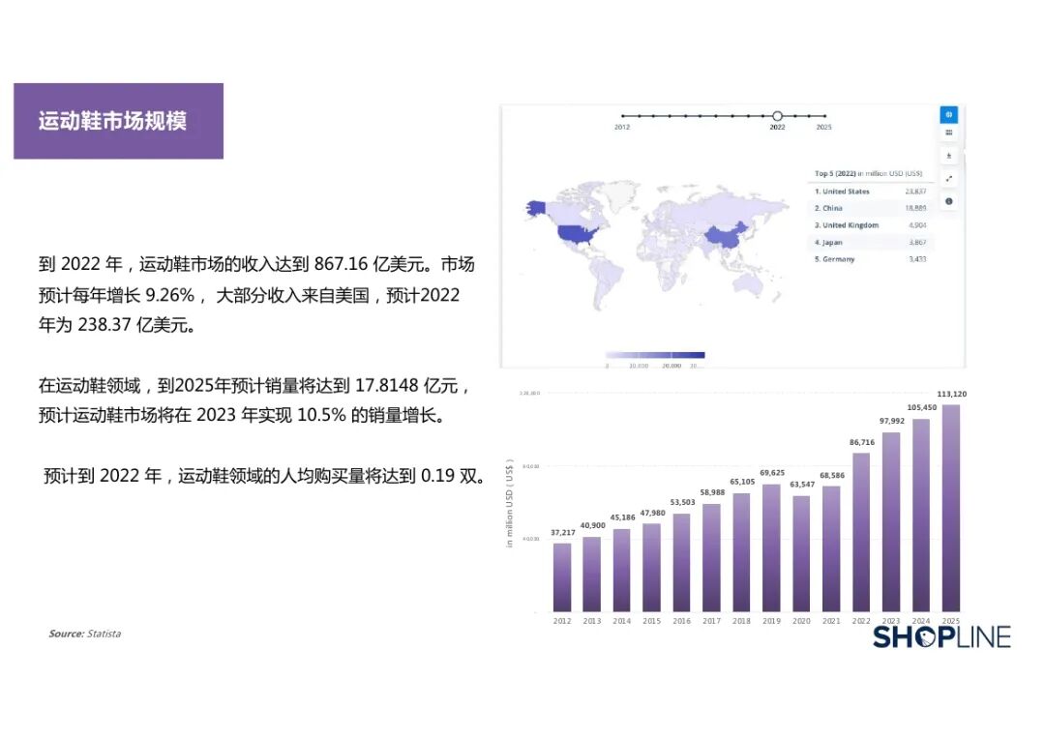This screenshot has height=738, width=1045.
Task: Click the 2013 bar labeled 40,900
Action: (x=592, y=575)
